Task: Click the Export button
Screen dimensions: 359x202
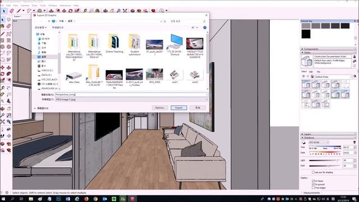Action: tap(178, 108)
